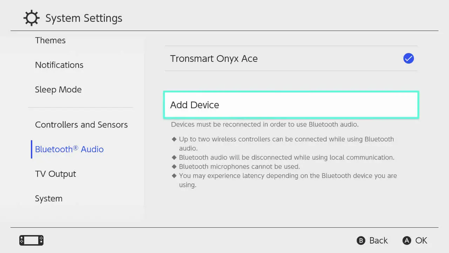449x253 pixels.
Task: Click the Back label in the footer
Action: coord(378,240)
